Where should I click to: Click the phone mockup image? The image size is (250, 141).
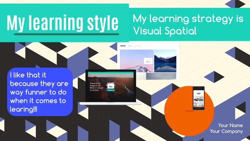click(199, 98)
